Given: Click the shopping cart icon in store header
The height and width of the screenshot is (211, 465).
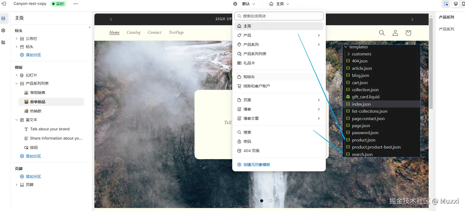Looking at the screenshot, I should [408, 33].
